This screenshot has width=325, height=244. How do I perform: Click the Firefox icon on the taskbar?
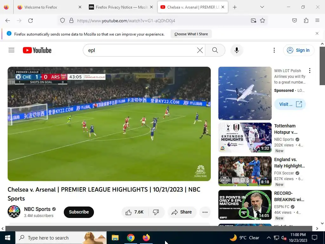tap(146, 238)
